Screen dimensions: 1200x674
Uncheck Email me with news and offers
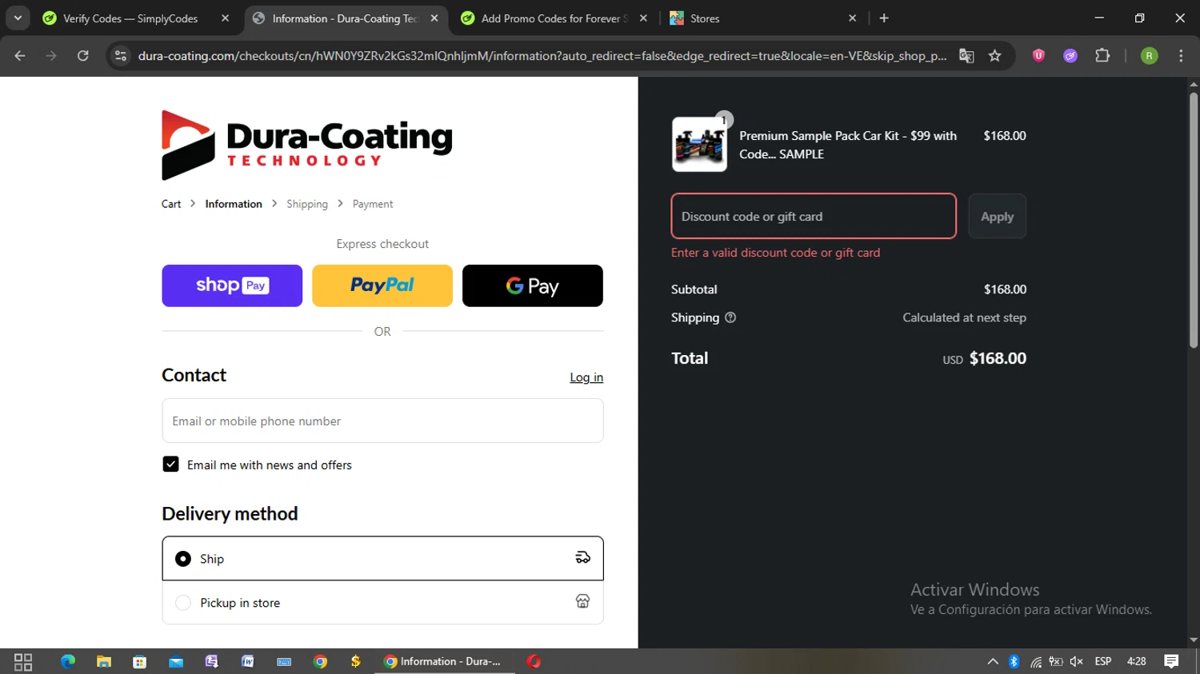click(x=170, y=464)
